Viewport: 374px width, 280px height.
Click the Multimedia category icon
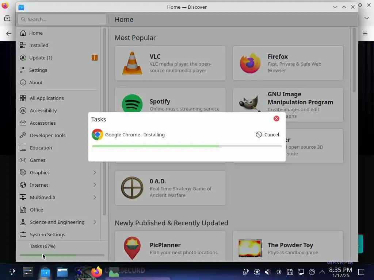[x=23, y=197]
